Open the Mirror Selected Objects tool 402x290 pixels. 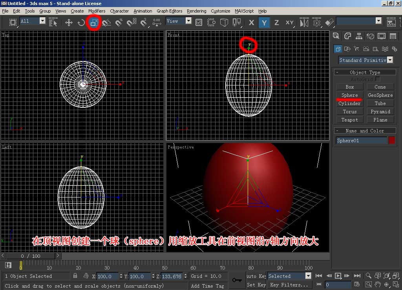[x=304, y=22]
